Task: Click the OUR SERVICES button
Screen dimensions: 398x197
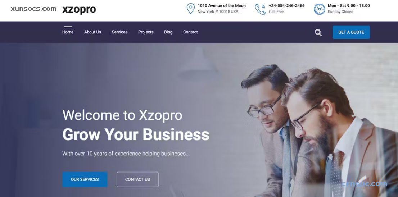Action: click(85, 179)
